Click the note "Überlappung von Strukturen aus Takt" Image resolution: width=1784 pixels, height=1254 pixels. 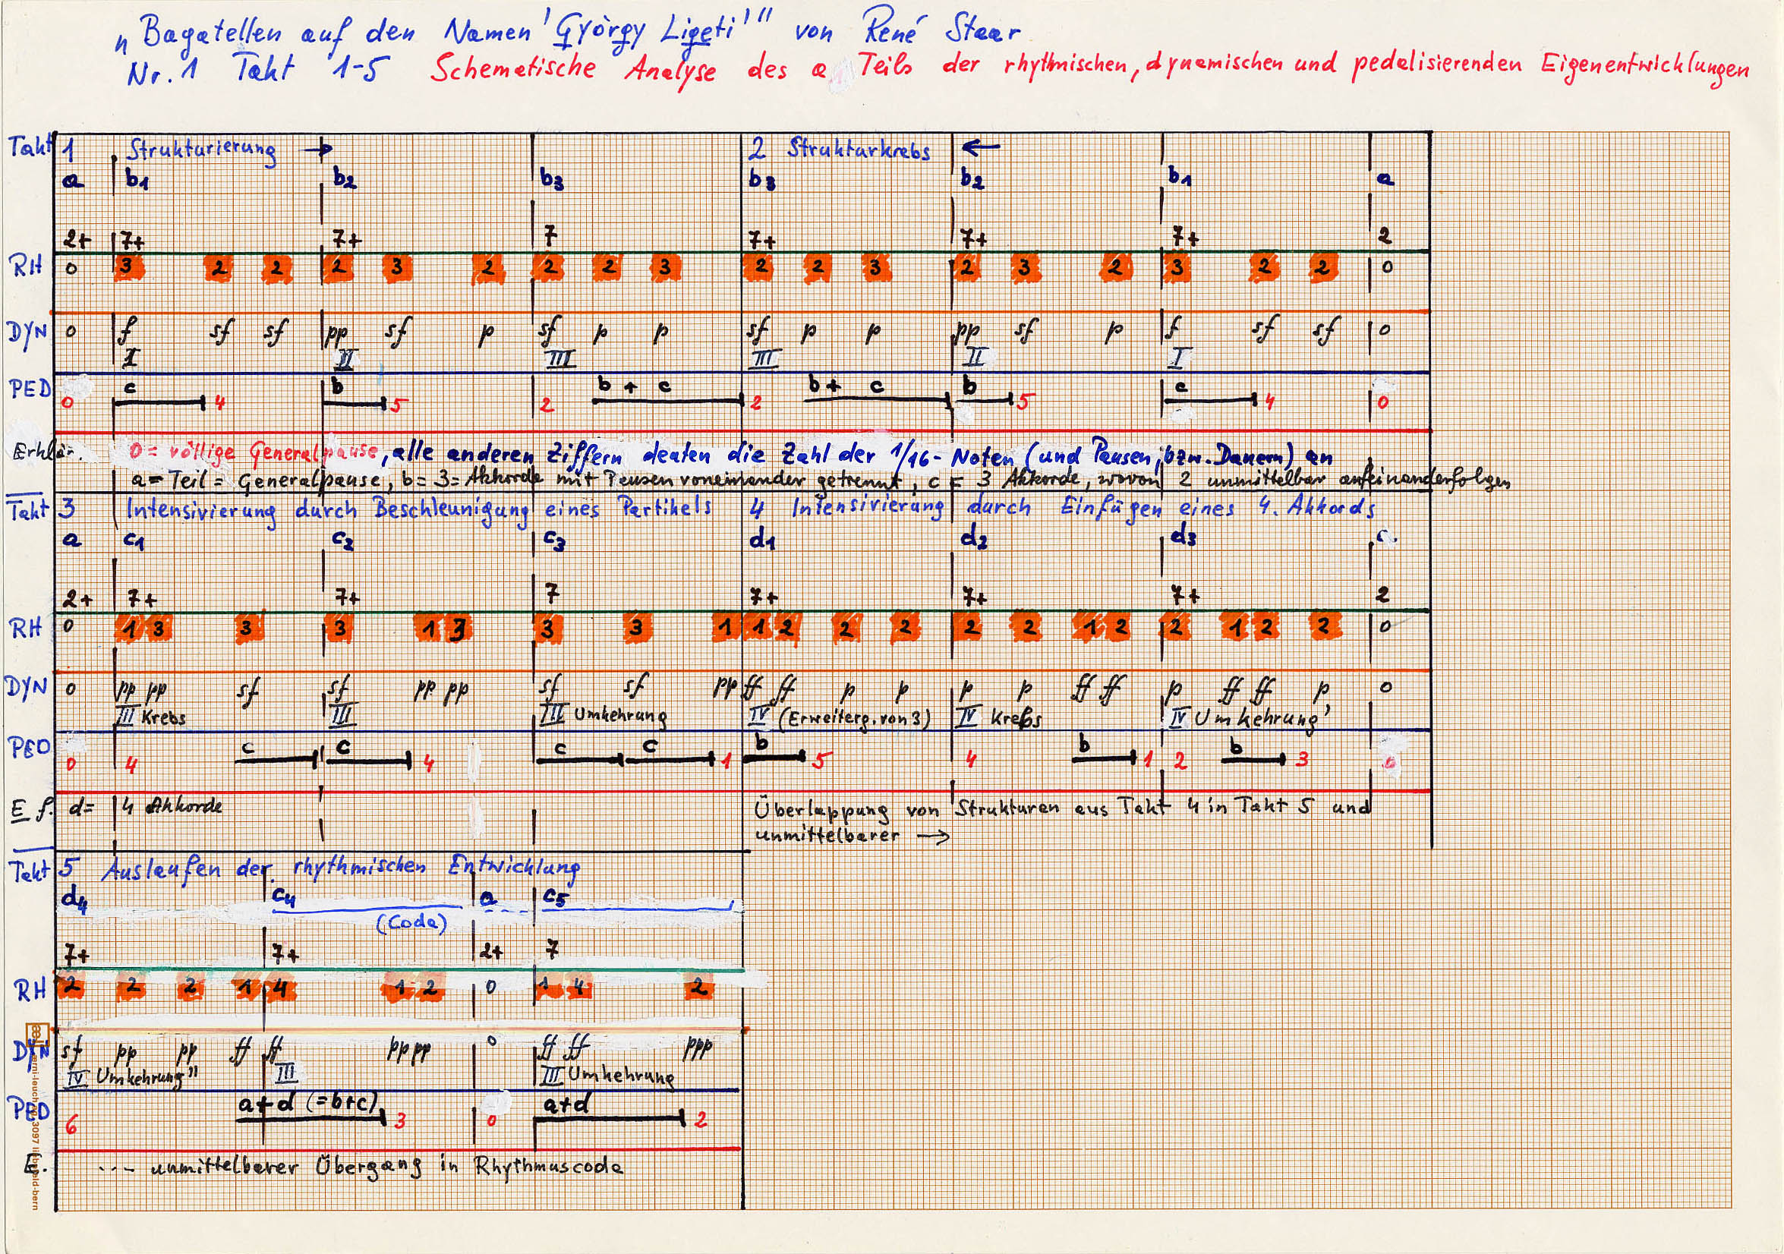[961, 809]
